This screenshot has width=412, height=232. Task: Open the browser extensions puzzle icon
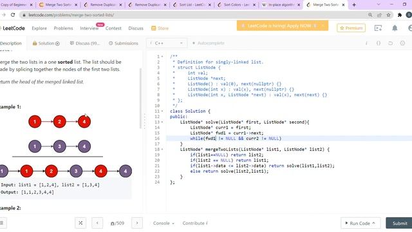[x=400, y=15]
